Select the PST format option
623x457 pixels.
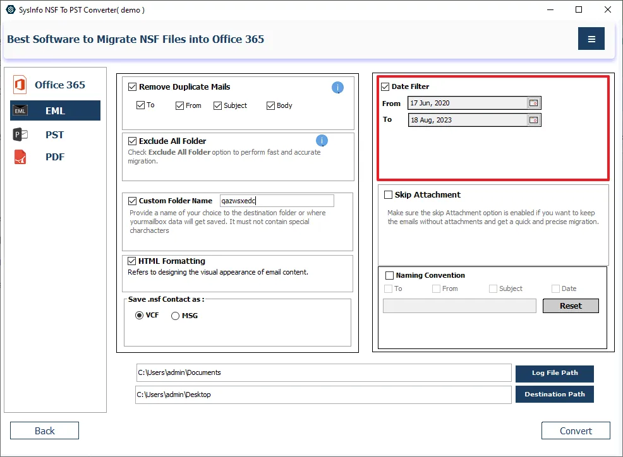(x=54, y=134)
